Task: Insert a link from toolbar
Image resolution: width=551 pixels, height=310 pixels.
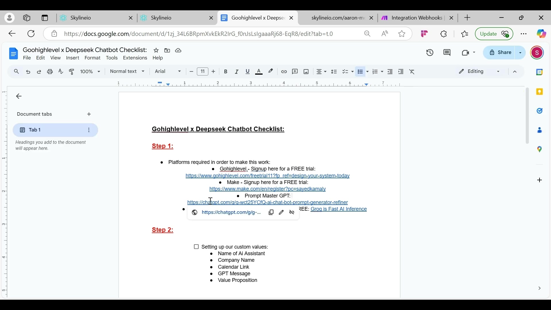Action: coord(284,72)
